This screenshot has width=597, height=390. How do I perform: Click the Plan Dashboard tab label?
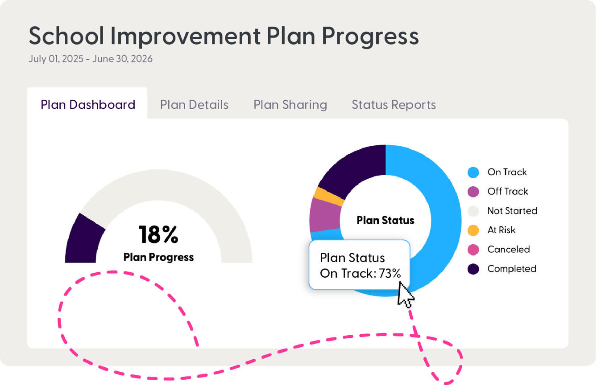coord(87,105)
